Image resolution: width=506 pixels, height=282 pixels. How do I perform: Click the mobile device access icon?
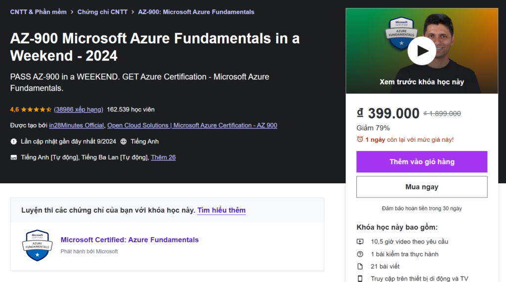click(x=360, y=279)
